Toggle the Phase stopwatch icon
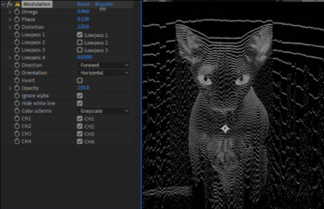 [17, 19]
